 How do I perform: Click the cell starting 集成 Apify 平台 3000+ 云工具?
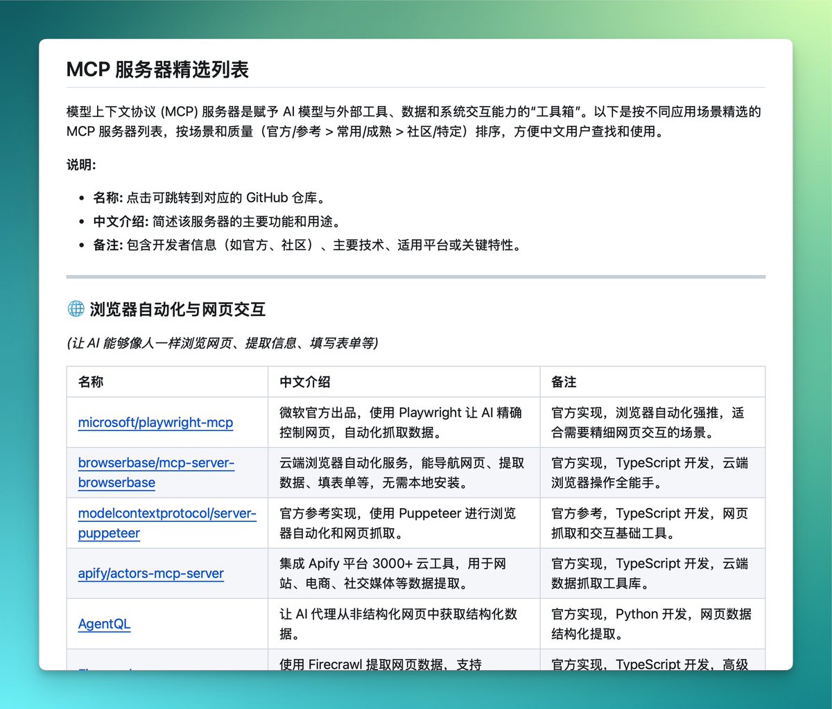[x=404, y=573]
